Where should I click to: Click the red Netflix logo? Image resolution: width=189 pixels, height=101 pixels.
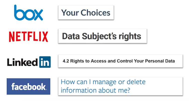tap(28, 37)
